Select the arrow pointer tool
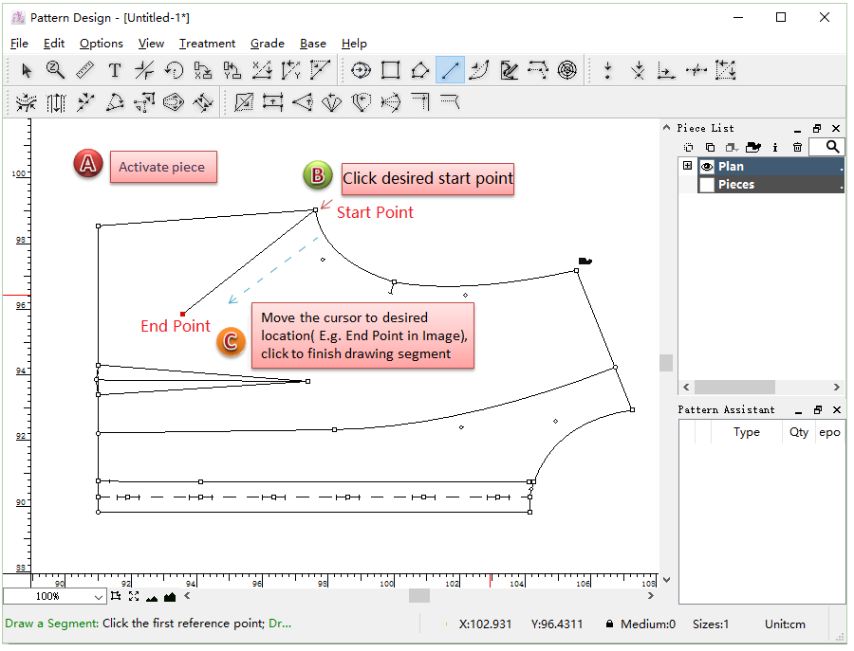Screen dimensions: 854x651 pyautogui.click(x=27, y=70)
